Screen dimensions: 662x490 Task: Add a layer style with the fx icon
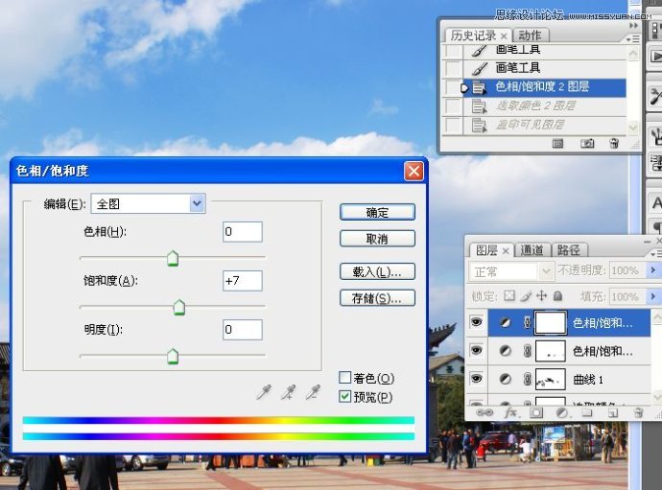[510, 412]
